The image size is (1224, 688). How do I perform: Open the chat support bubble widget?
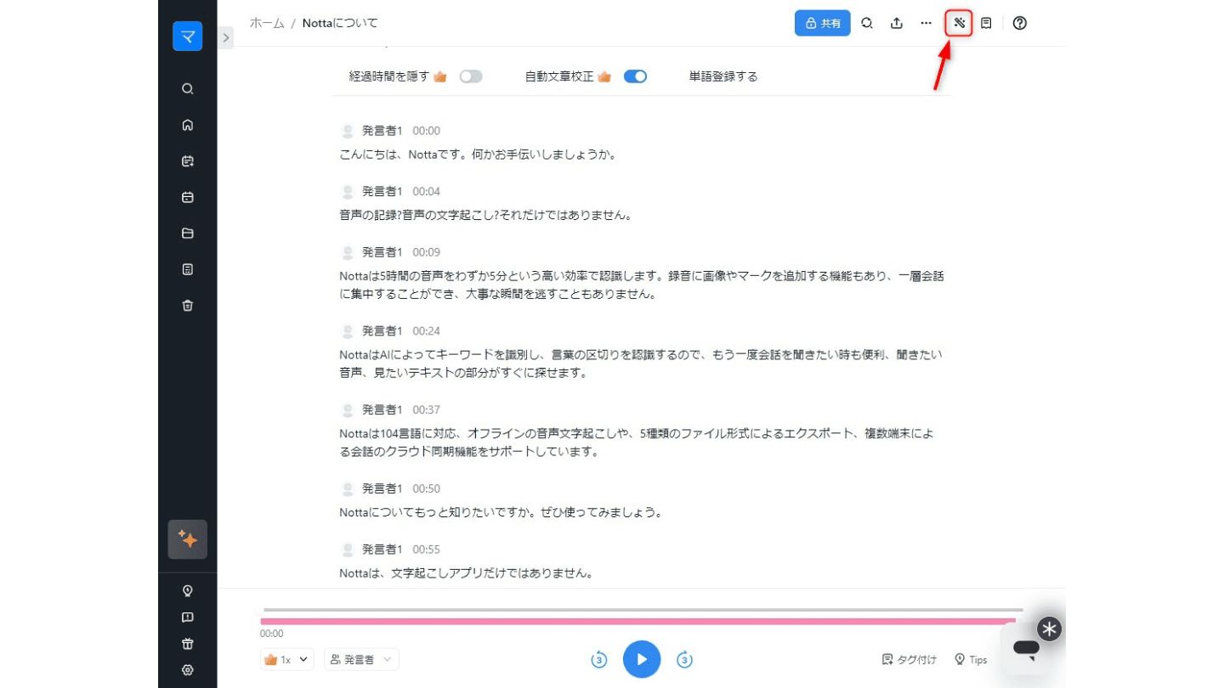coord(1026,649)
